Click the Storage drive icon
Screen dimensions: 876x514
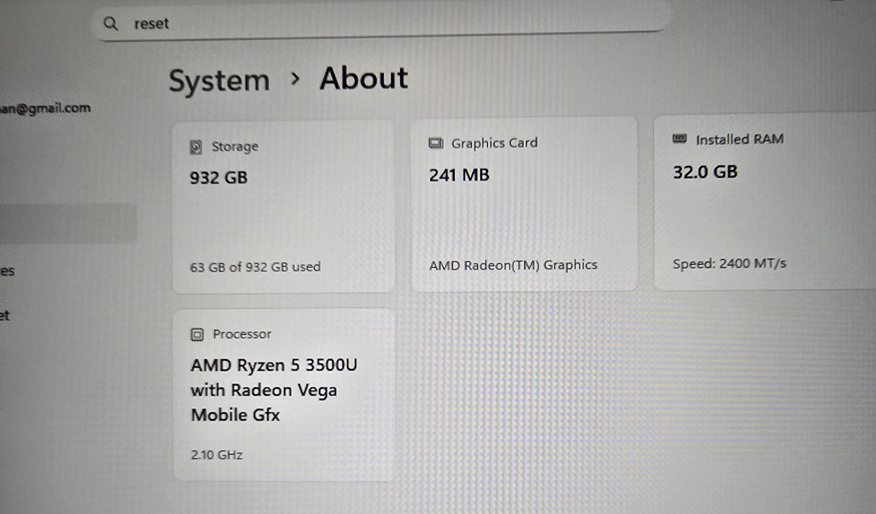pyautogui.click(x=196, y=147)
